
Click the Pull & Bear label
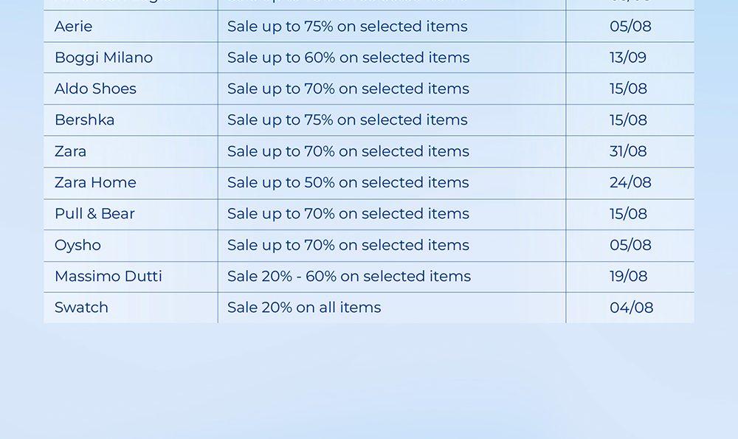pyautogui.click(x=94, y=214)
